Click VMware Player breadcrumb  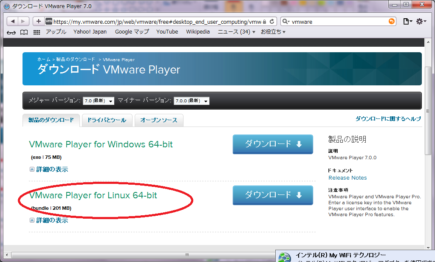[119, 59]
